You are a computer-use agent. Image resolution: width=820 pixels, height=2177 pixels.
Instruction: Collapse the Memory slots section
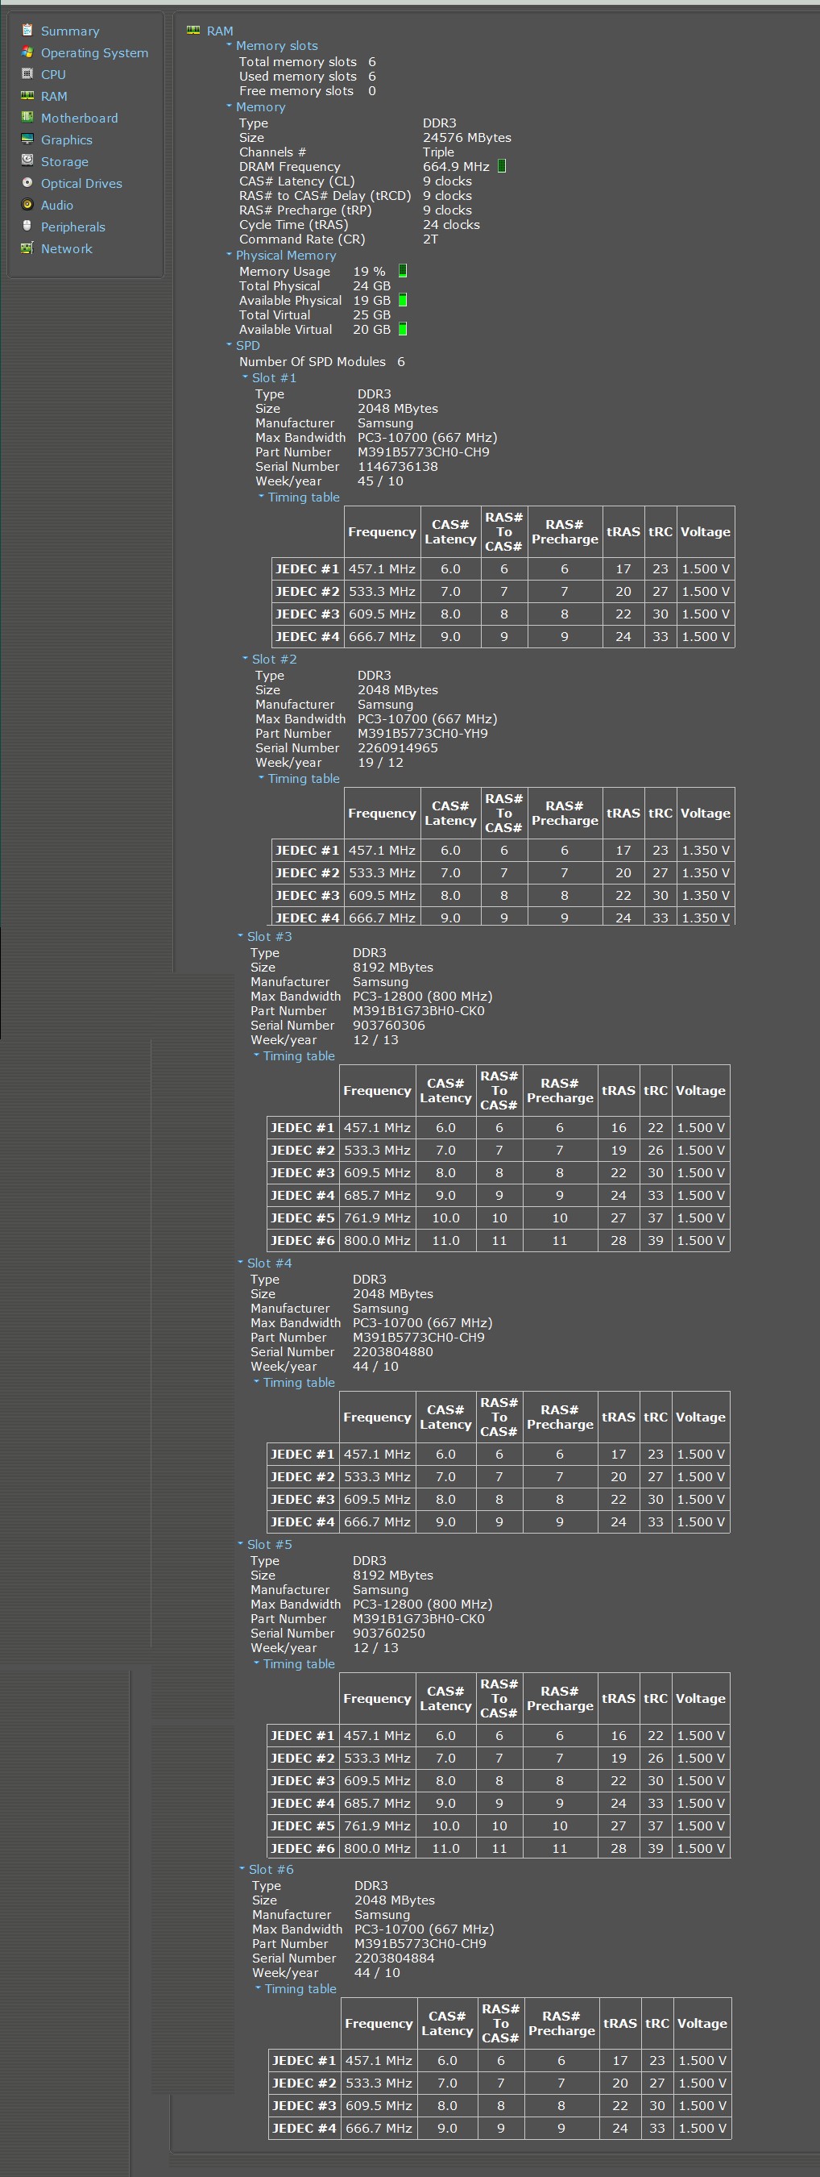click(229, 45)
